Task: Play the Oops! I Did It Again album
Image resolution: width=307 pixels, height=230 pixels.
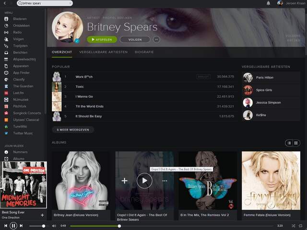Action: tap(144, 181)
